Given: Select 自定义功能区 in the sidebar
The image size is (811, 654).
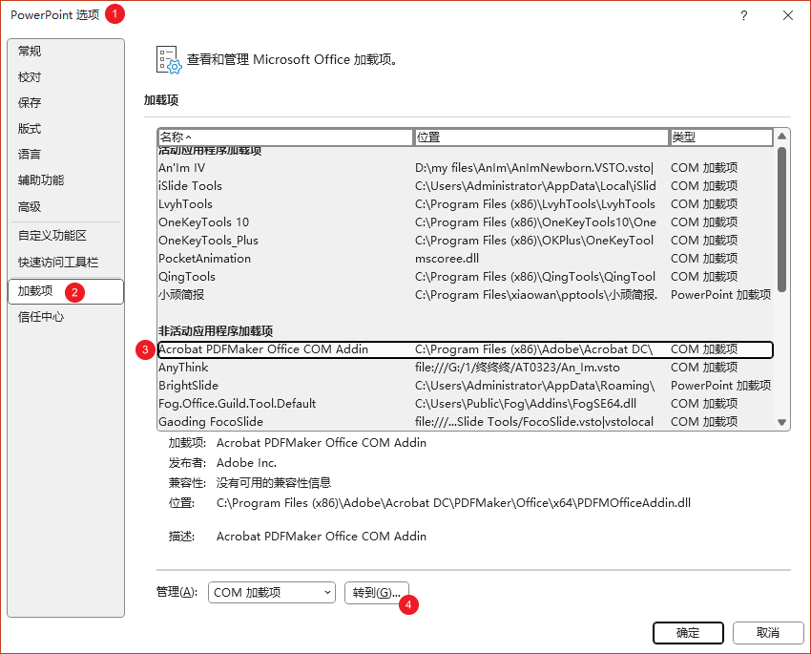Looking at the screenshot, I should [x=52, y=236].
